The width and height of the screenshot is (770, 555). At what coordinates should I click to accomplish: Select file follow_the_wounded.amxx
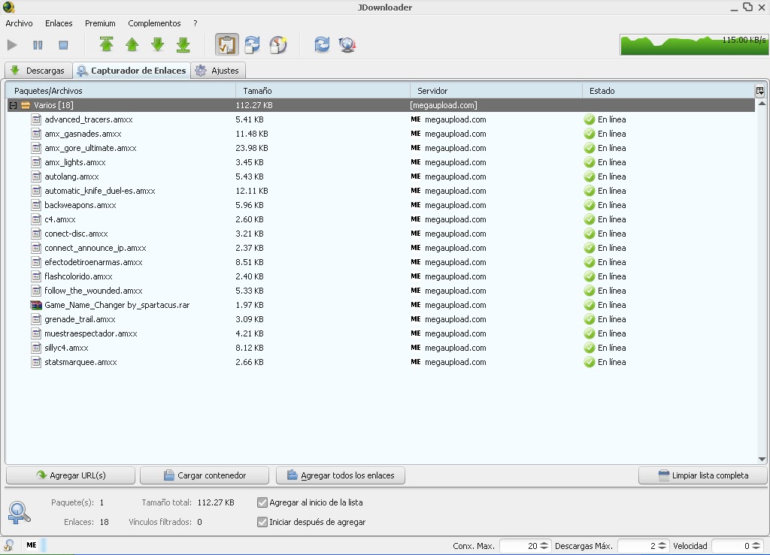(93, 291)
